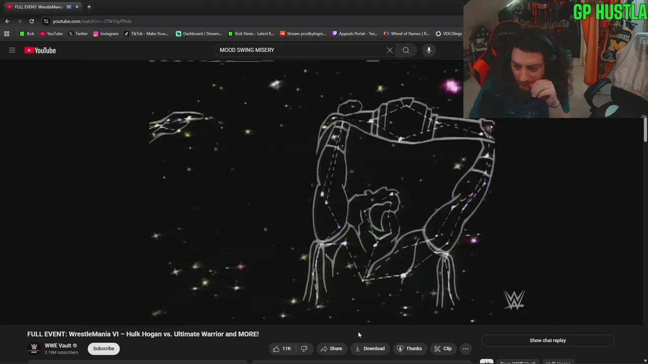Screen dimensions: 648x364
Task: Dislike the video with the thumbs-down button
Action: (x=304, y=348)
